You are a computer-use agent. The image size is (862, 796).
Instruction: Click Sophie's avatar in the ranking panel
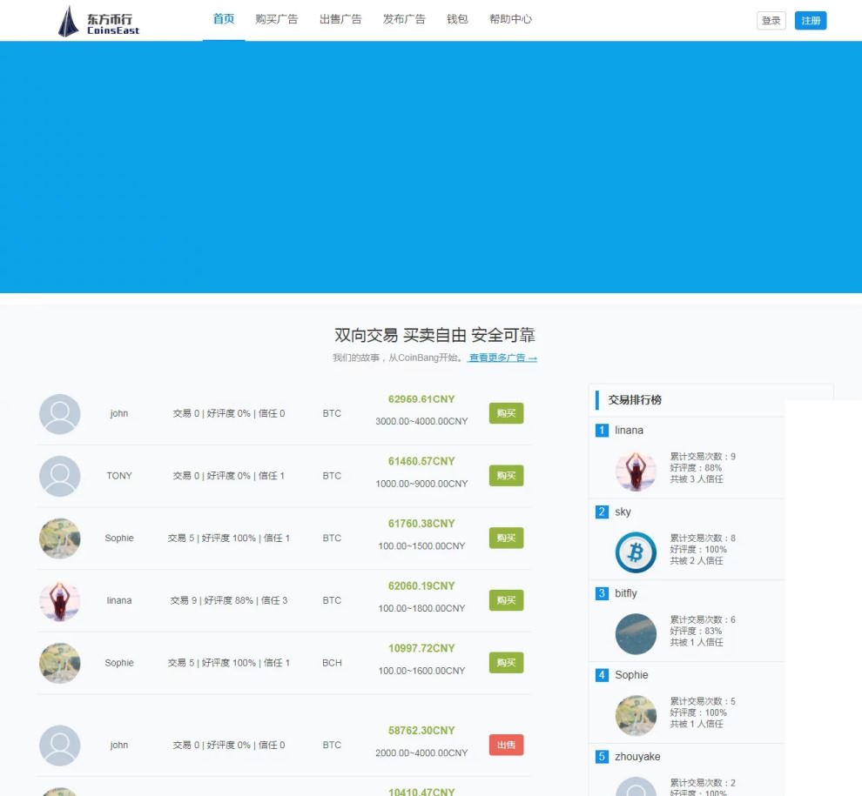[x=636, y=716]
